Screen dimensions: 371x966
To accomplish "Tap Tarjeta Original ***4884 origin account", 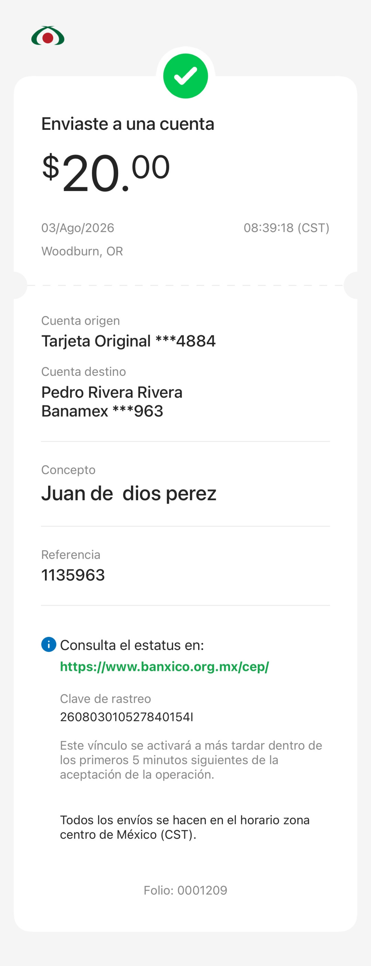I will tap(128, 341).
